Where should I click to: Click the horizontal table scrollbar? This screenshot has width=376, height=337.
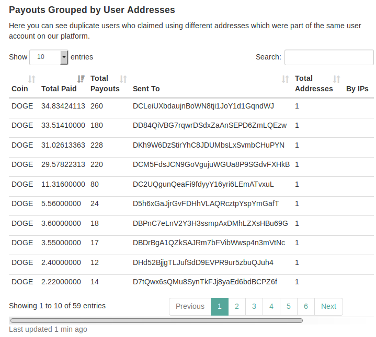tap(156, 320)
